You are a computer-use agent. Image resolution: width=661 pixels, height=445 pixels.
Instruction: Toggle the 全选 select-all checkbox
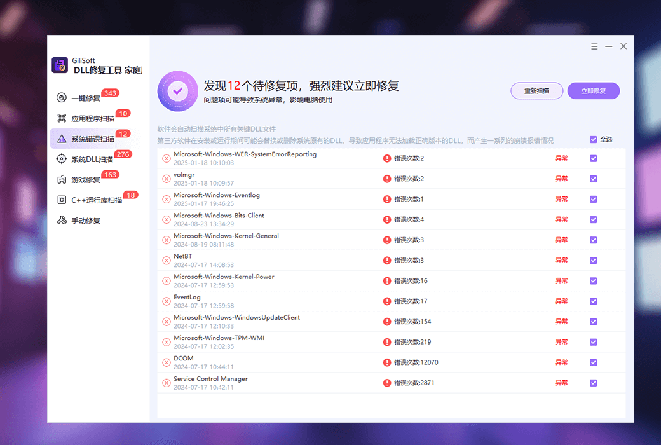point(594,140)
